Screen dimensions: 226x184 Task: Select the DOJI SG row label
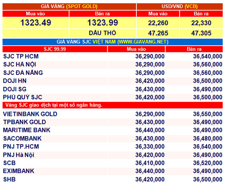point(15,89)
